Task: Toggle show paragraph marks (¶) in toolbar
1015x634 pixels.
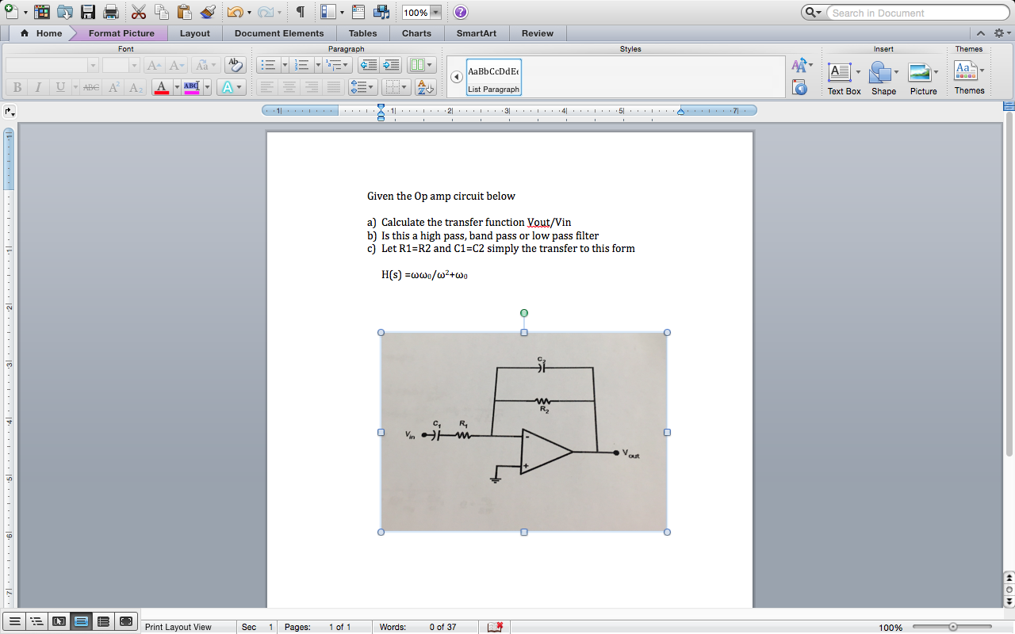Action: (x=301, y=12)
